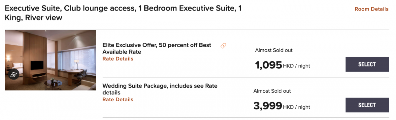The width and height of the screenshot is (396, 120).
Task: Click the Executive Suite room heading
Action: (123, 13)
